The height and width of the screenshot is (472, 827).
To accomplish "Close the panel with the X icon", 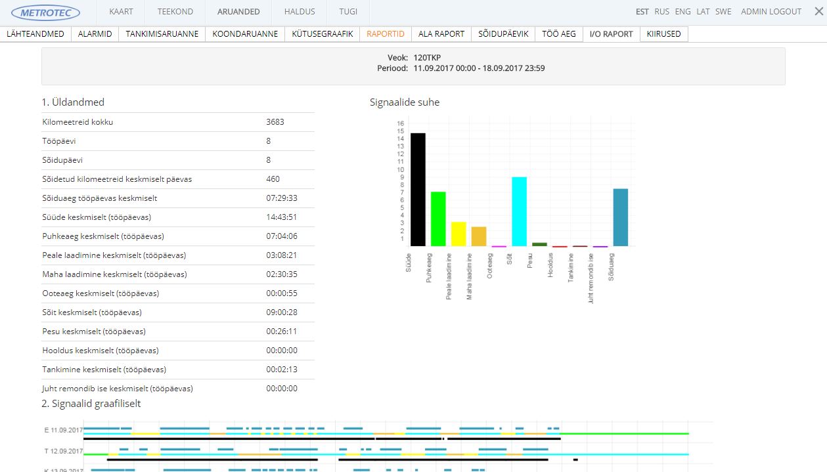I will pos(818,11).
